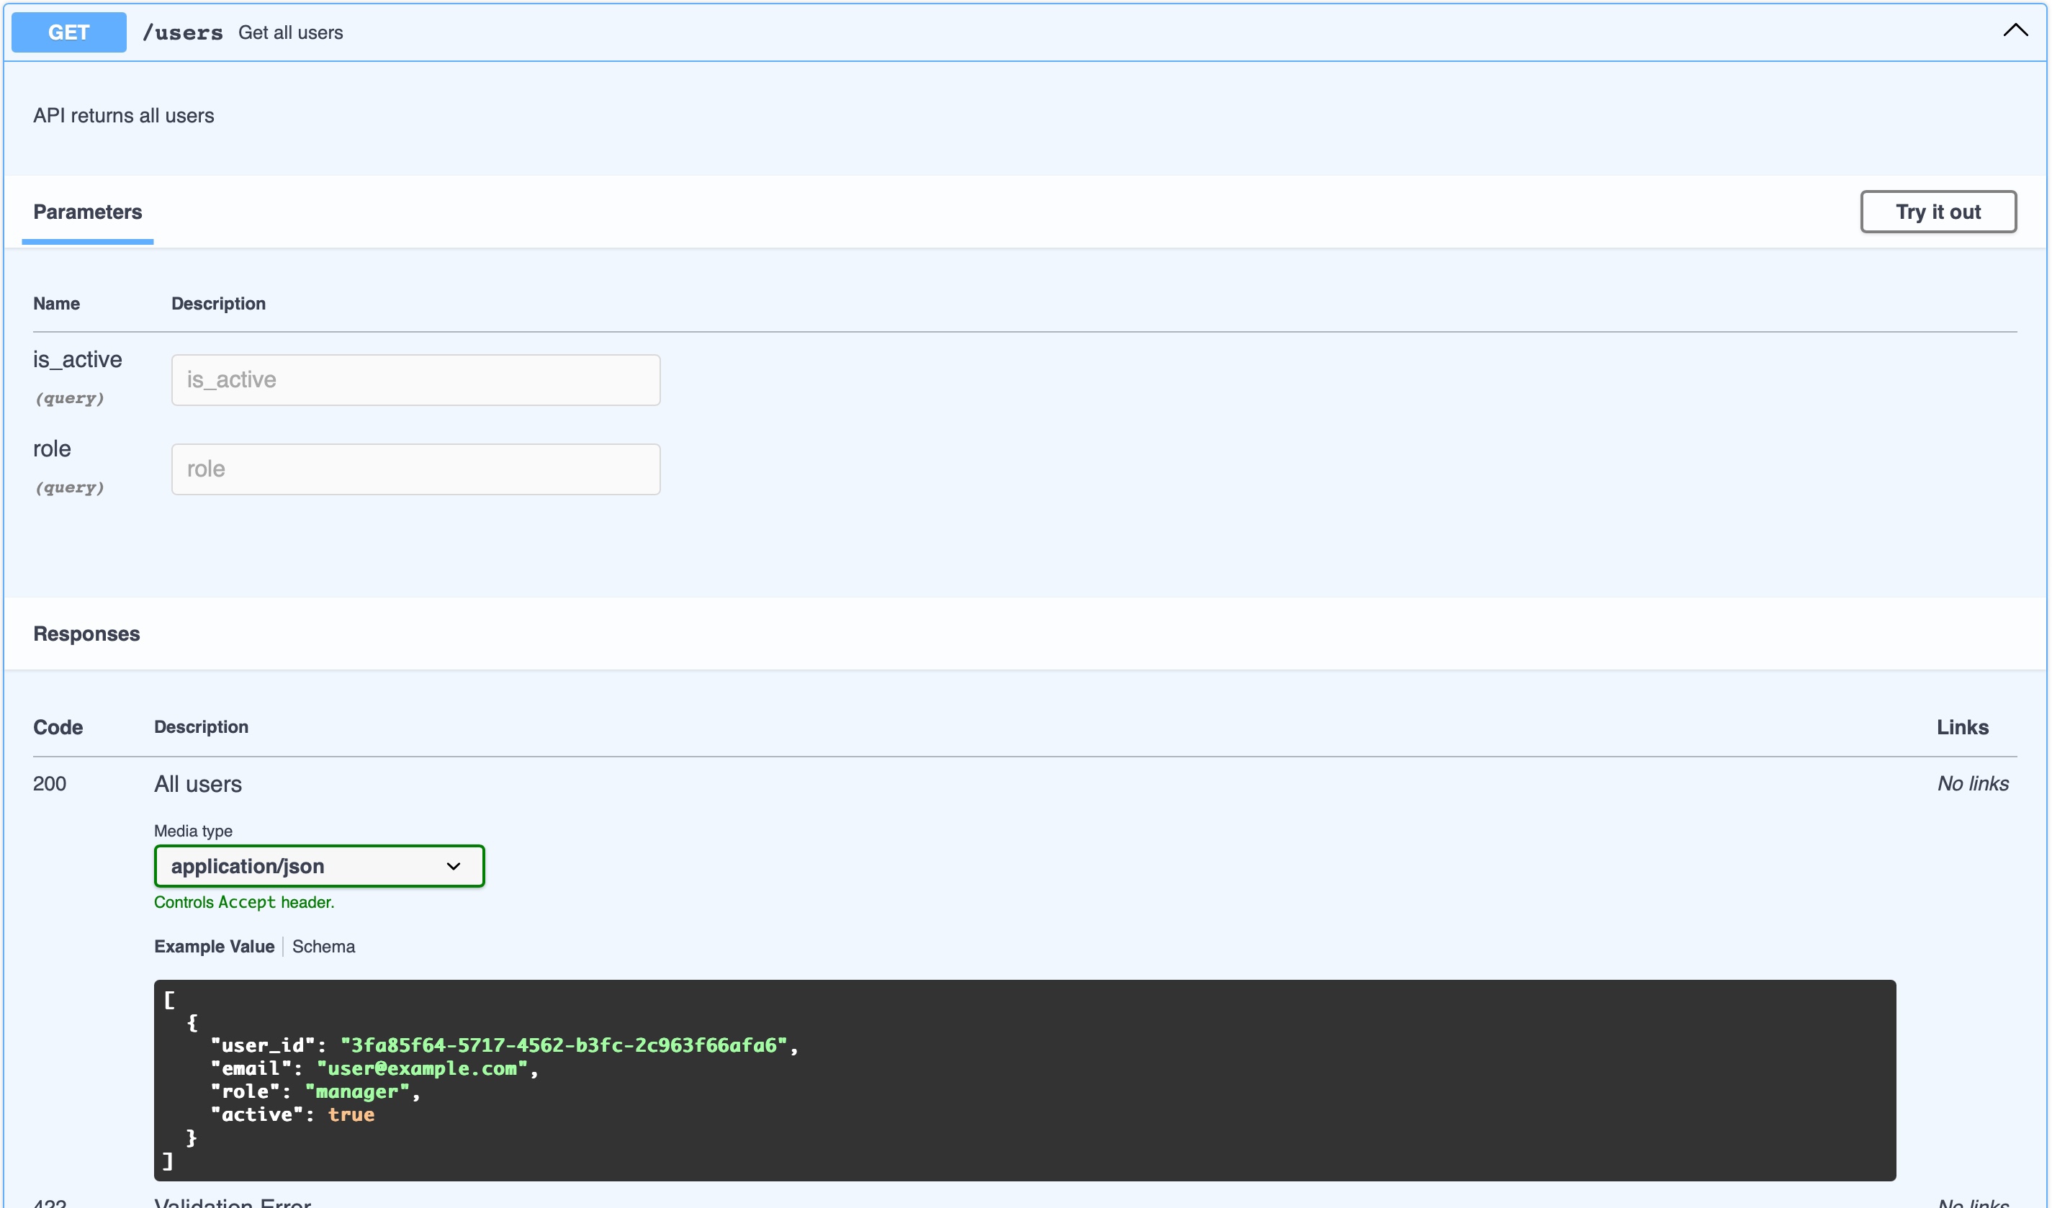Focus the role query input field
2052x1208 pixels.
[x=415, y=469]
